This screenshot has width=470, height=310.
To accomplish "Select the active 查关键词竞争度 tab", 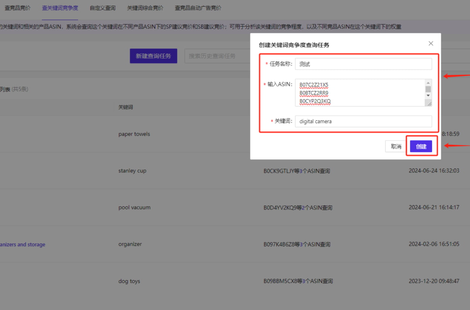I will tap(60, 7).
